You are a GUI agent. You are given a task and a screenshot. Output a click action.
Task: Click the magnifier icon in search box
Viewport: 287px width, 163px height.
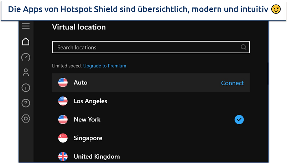pyautogui.click(x=244, y=47)
